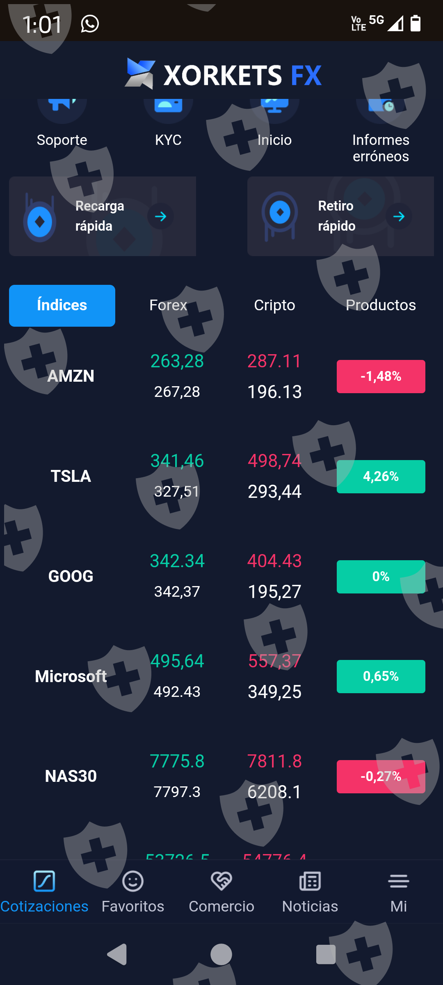Tap AMZN's -1,48% change badge
Screen dimensions: 443x985
point(381,376)
